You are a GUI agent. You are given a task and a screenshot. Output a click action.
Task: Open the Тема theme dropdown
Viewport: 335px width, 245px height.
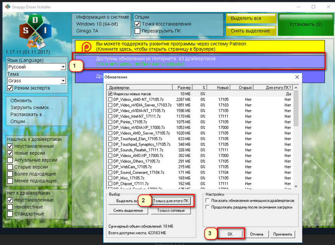click(x=63, y=81)
